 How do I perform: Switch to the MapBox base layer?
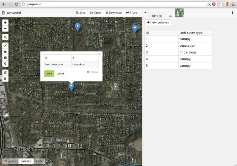point(10,161)
